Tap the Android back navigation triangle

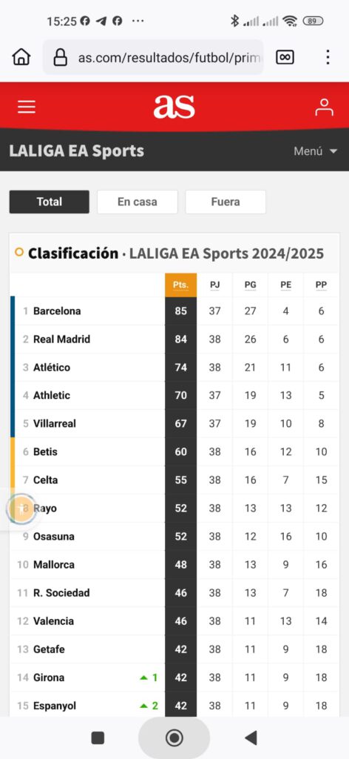coord(251,738)
